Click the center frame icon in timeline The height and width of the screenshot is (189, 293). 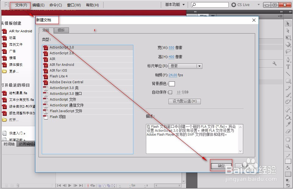(88, 185)
